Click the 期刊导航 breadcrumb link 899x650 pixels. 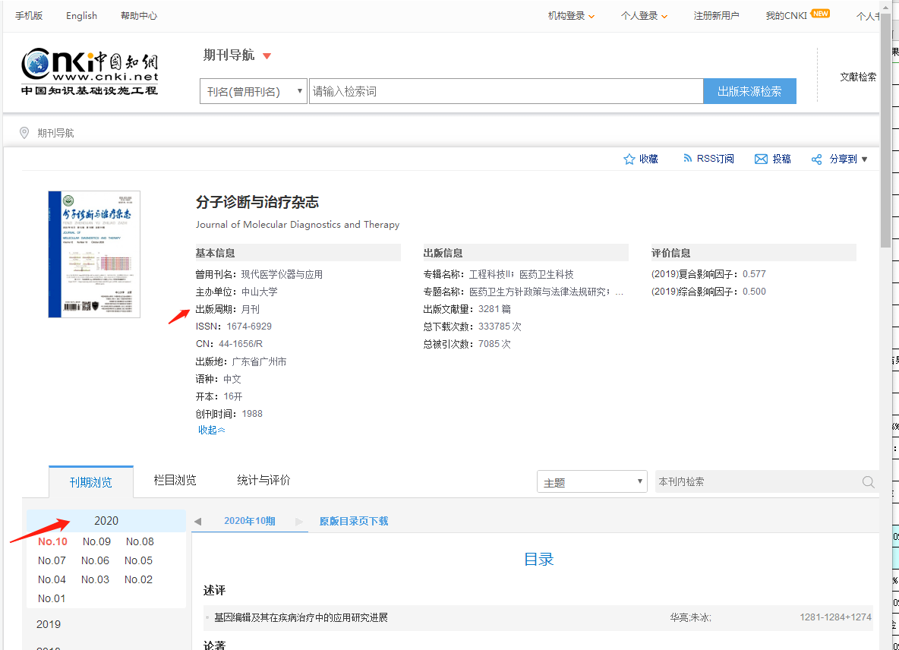pos(55,133)
